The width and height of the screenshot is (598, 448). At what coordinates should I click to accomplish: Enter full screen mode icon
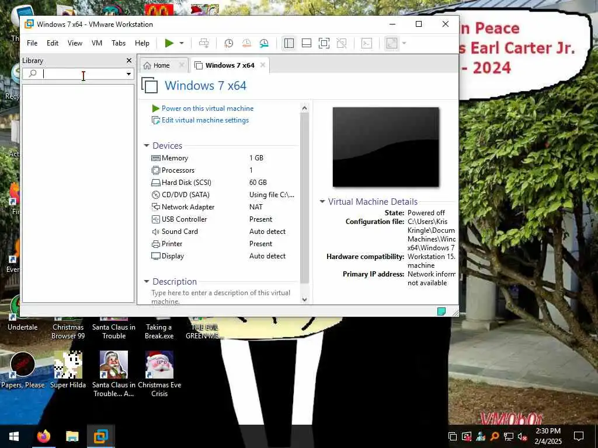point(324,43)
